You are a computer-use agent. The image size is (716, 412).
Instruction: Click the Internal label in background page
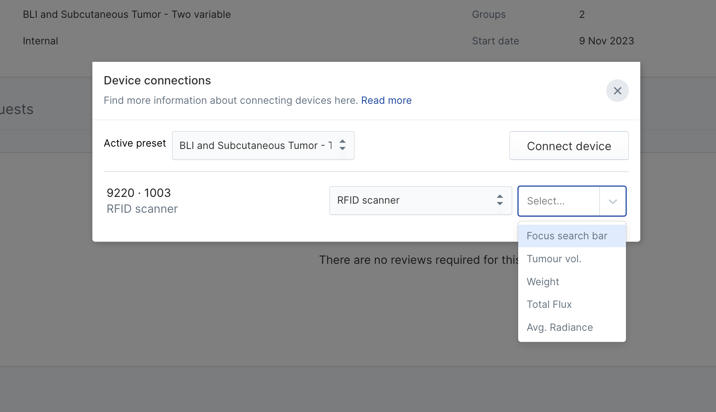coord(40,41)
